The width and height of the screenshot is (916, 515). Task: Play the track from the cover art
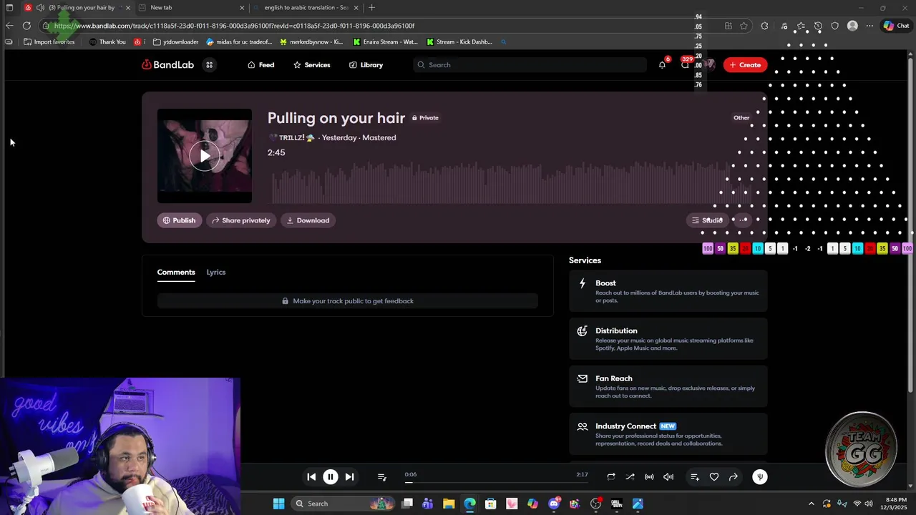[205, 156]
